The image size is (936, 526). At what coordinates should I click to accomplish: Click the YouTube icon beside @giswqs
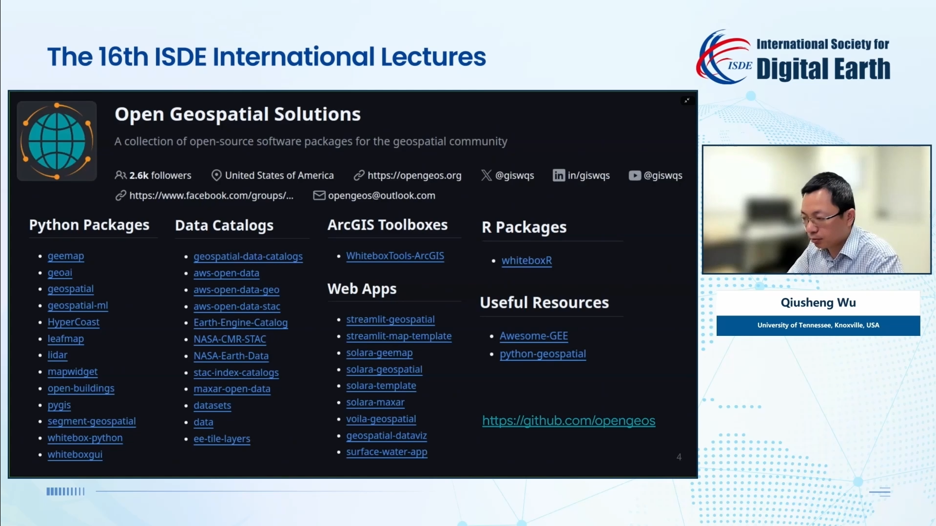pos(635,175)
